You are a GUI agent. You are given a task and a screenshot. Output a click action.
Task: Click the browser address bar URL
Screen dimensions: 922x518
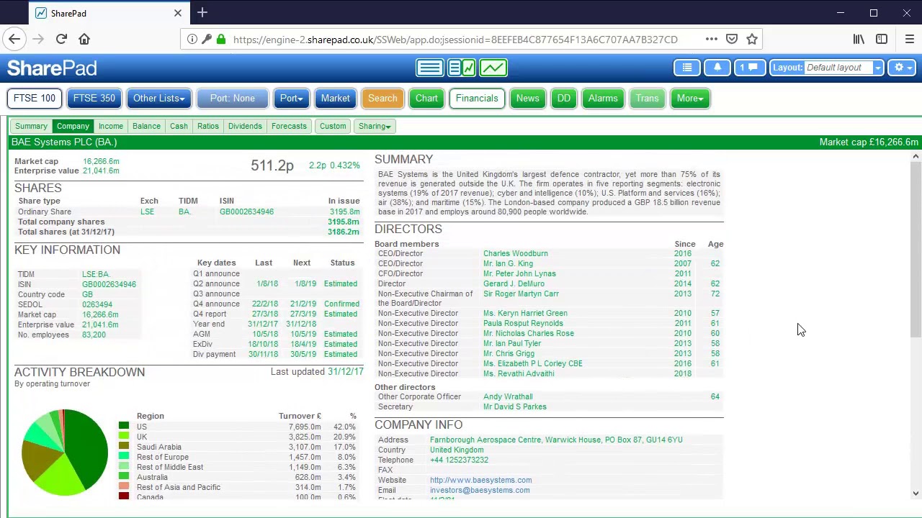tap(455, 40)
